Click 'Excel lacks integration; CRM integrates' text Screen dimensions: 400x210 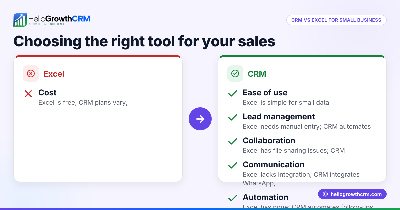(x=301, y=174)
